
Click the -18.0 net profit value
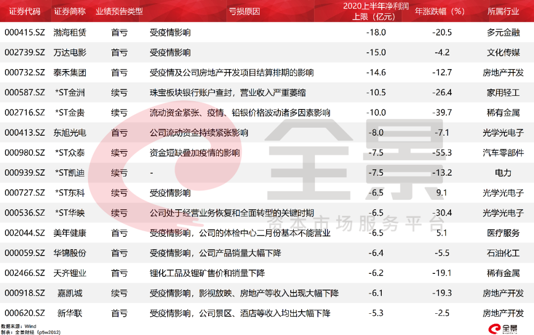coord(376,33)
